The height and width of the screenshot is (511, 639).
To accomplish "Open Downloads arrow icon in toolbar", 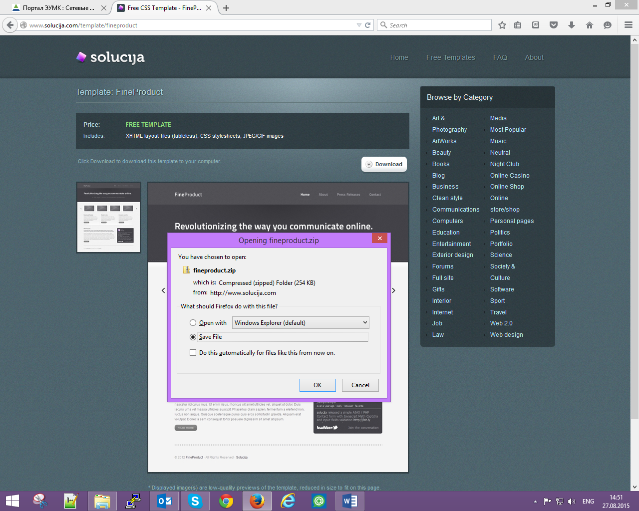I will pos(572,25).
